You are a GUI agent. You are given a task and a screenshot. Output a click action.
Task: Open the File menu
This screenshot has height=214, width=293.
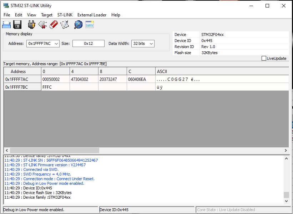7,15
